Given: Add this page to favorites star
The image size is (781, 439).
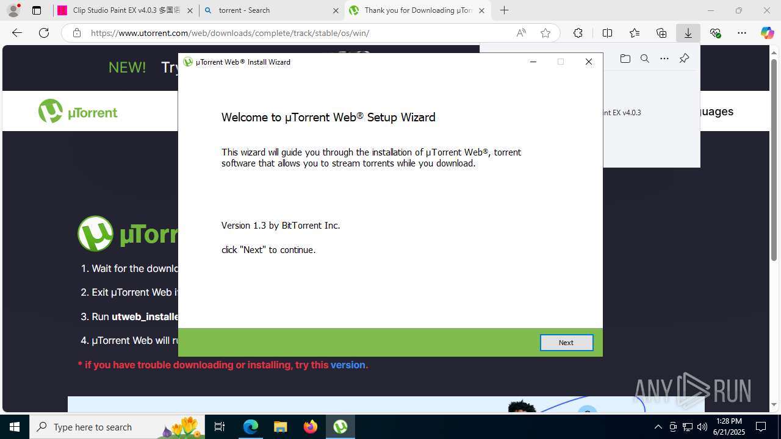Looking at the screenshot, I should pos(545,33).
